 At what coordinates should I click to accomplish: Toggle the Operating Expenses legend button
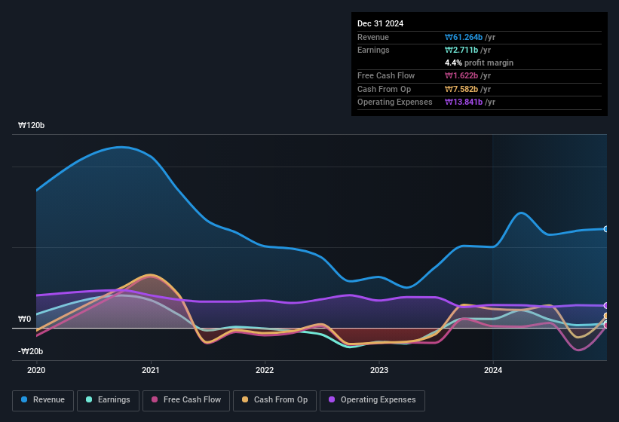[x=372, y=400]
